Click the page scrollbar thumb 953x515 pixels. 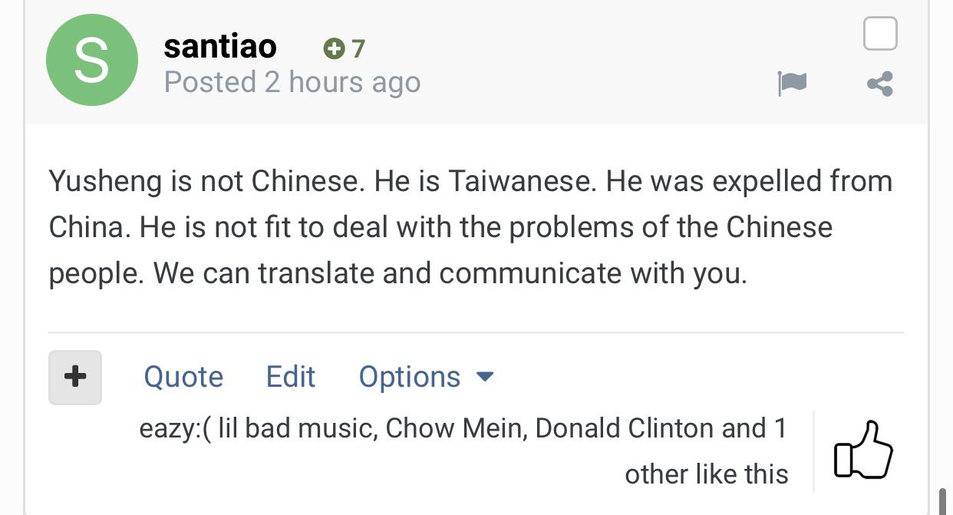pyautogui.click(x=943, y=500)
